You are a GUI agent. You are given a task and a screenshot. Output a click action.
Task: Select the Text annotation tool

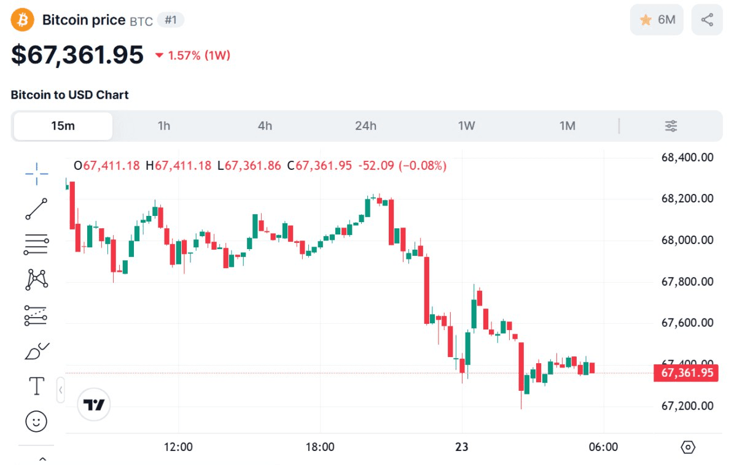(37, 386)
